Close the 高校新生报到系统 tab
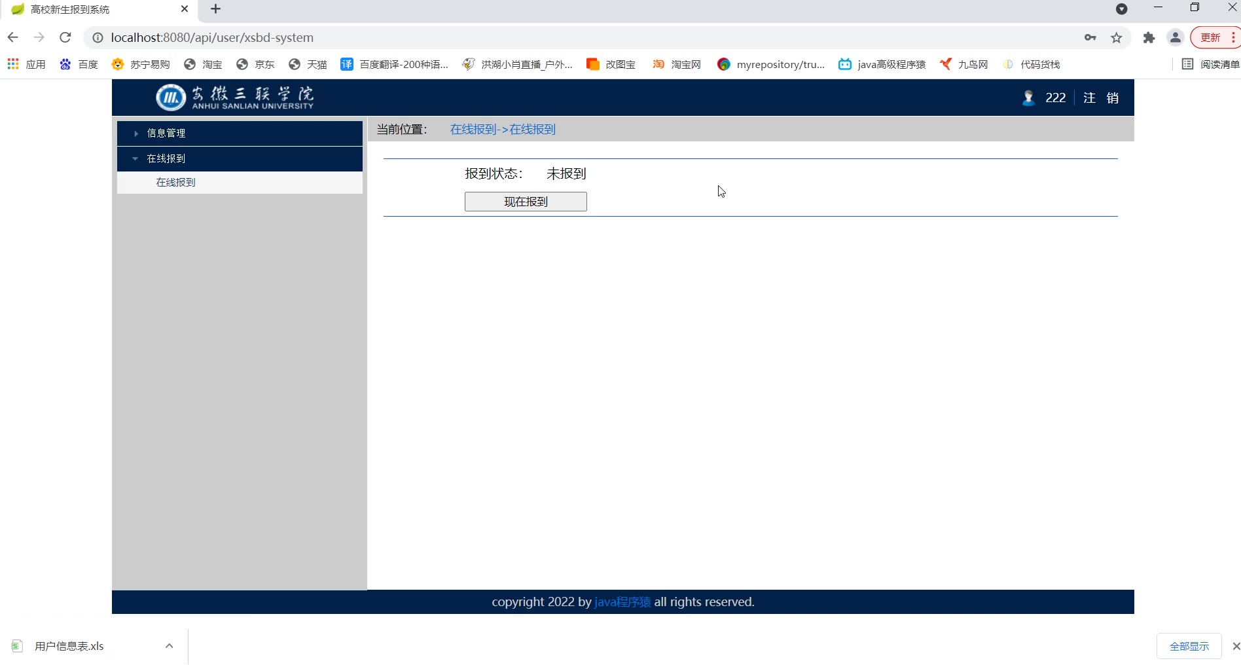The width and height of the screenshot is (1241, 665). 185,9
